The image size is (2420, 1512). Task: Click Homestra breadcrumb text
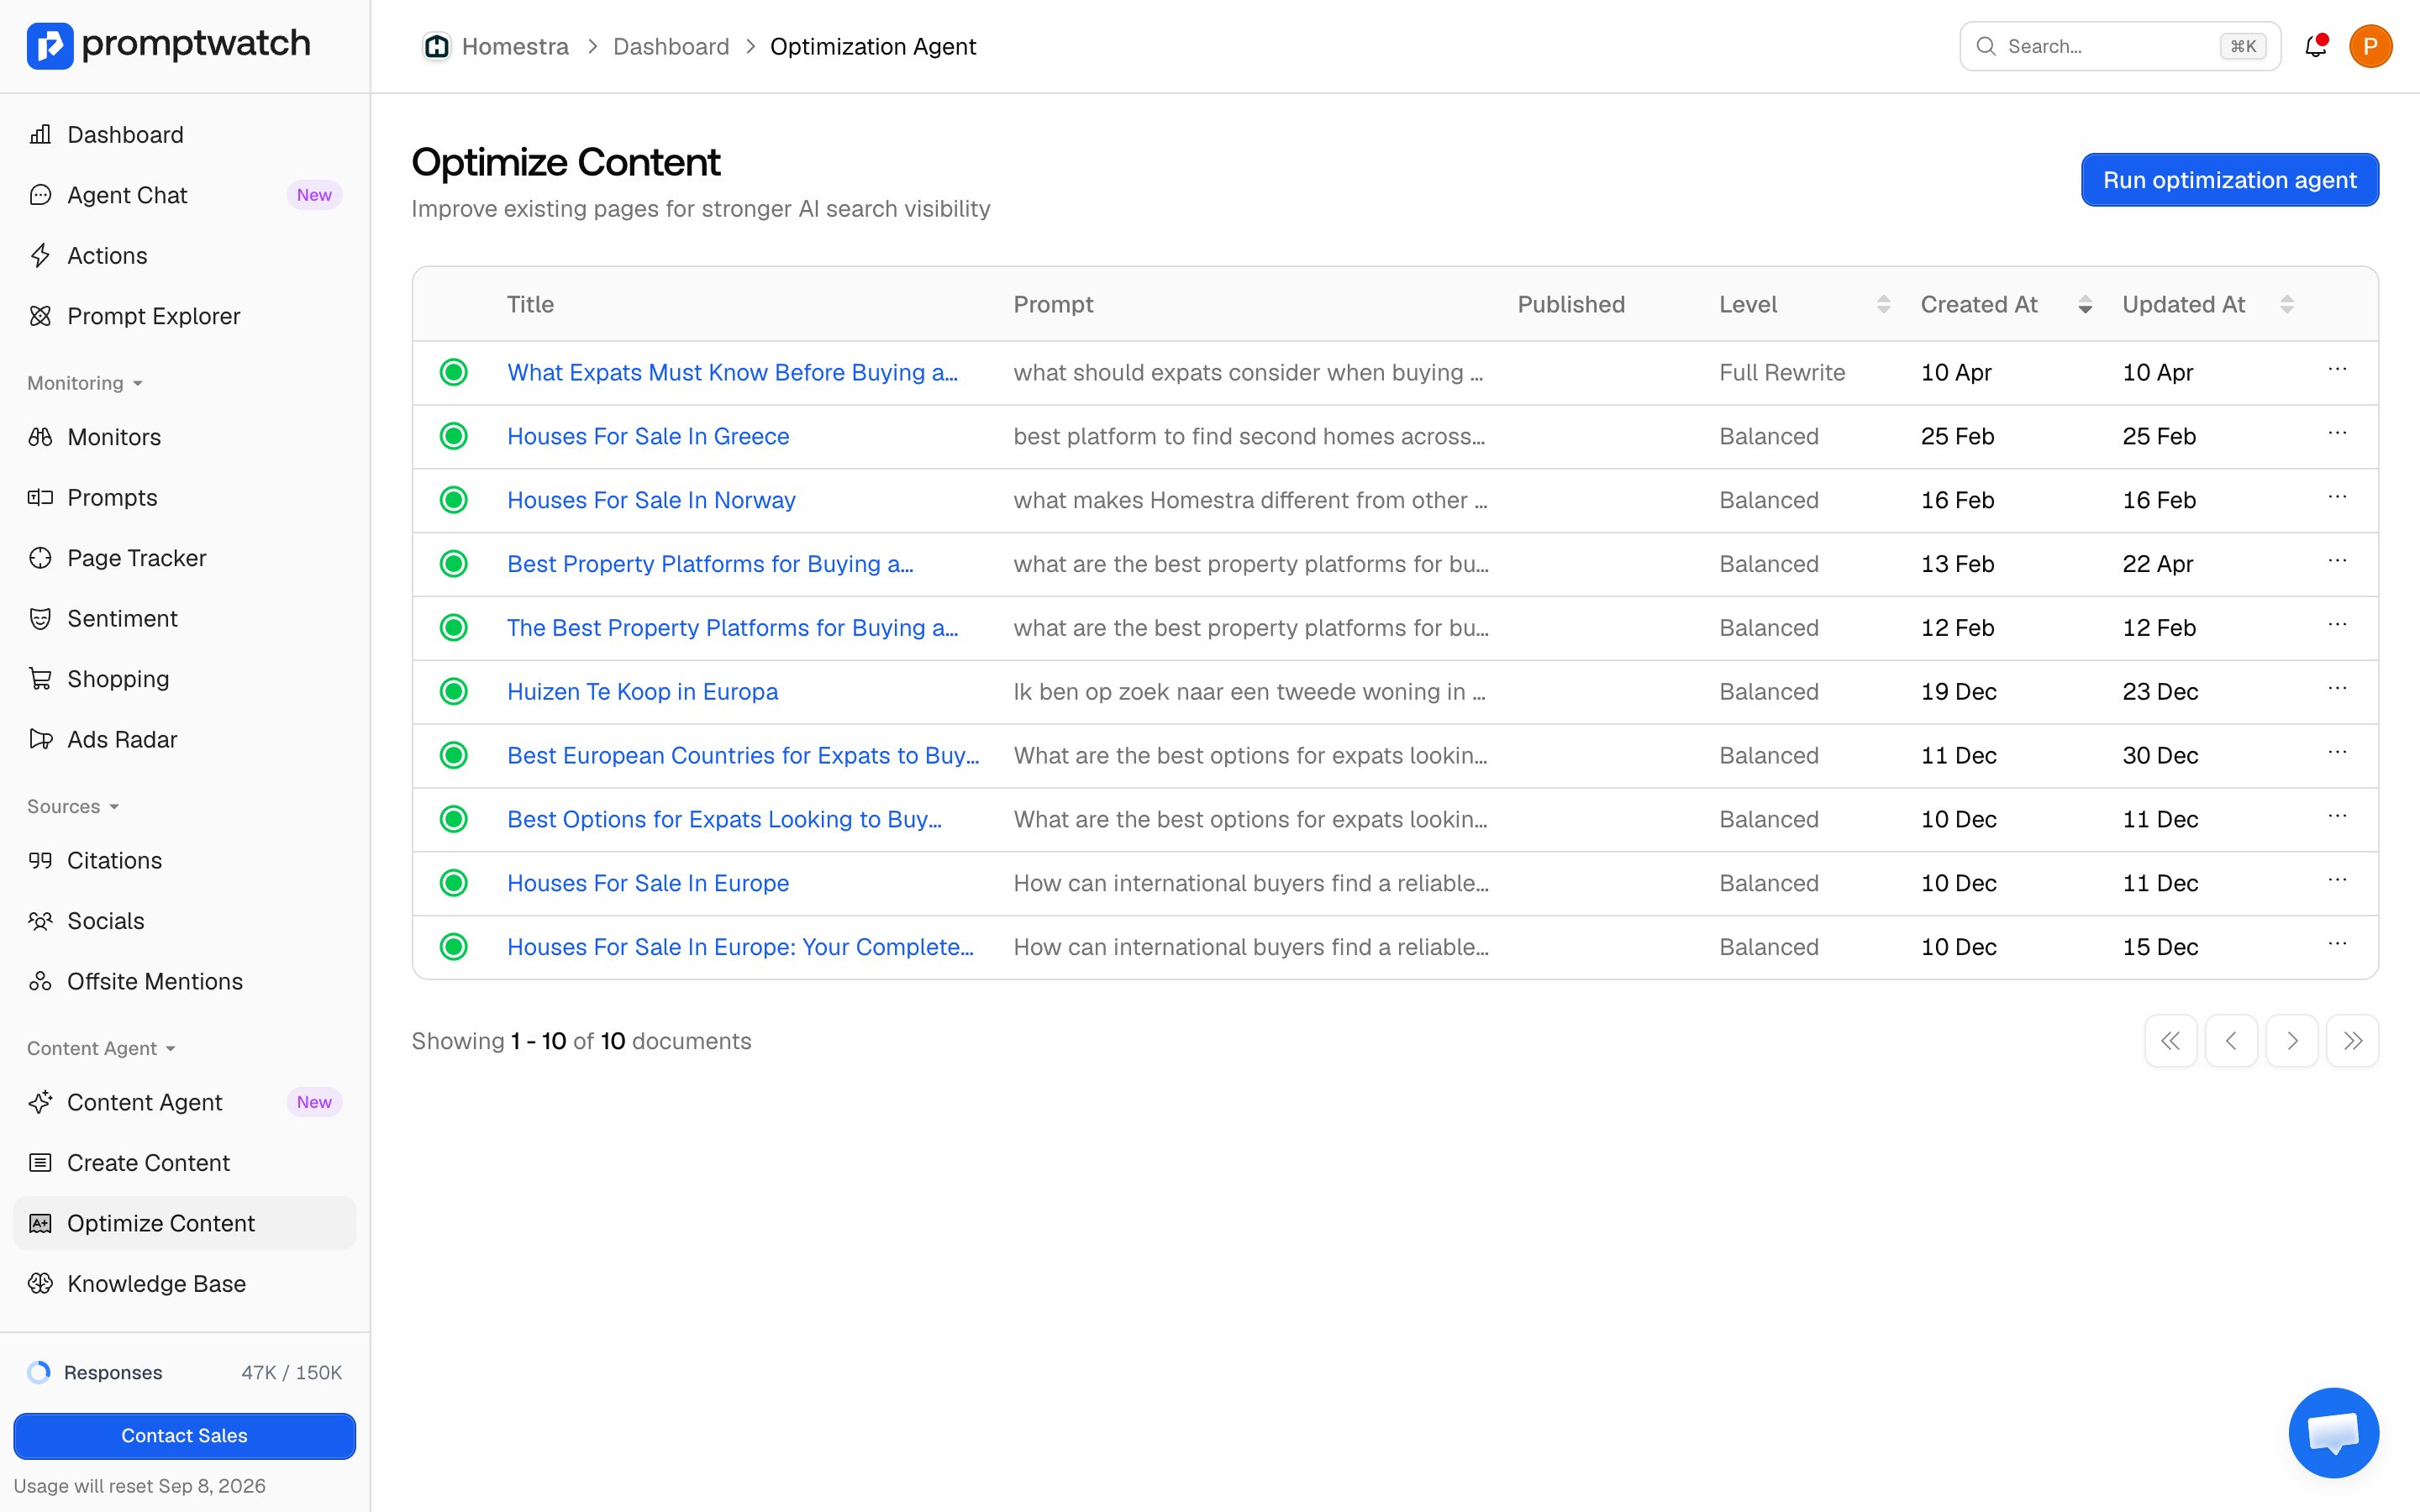(515, 46)
